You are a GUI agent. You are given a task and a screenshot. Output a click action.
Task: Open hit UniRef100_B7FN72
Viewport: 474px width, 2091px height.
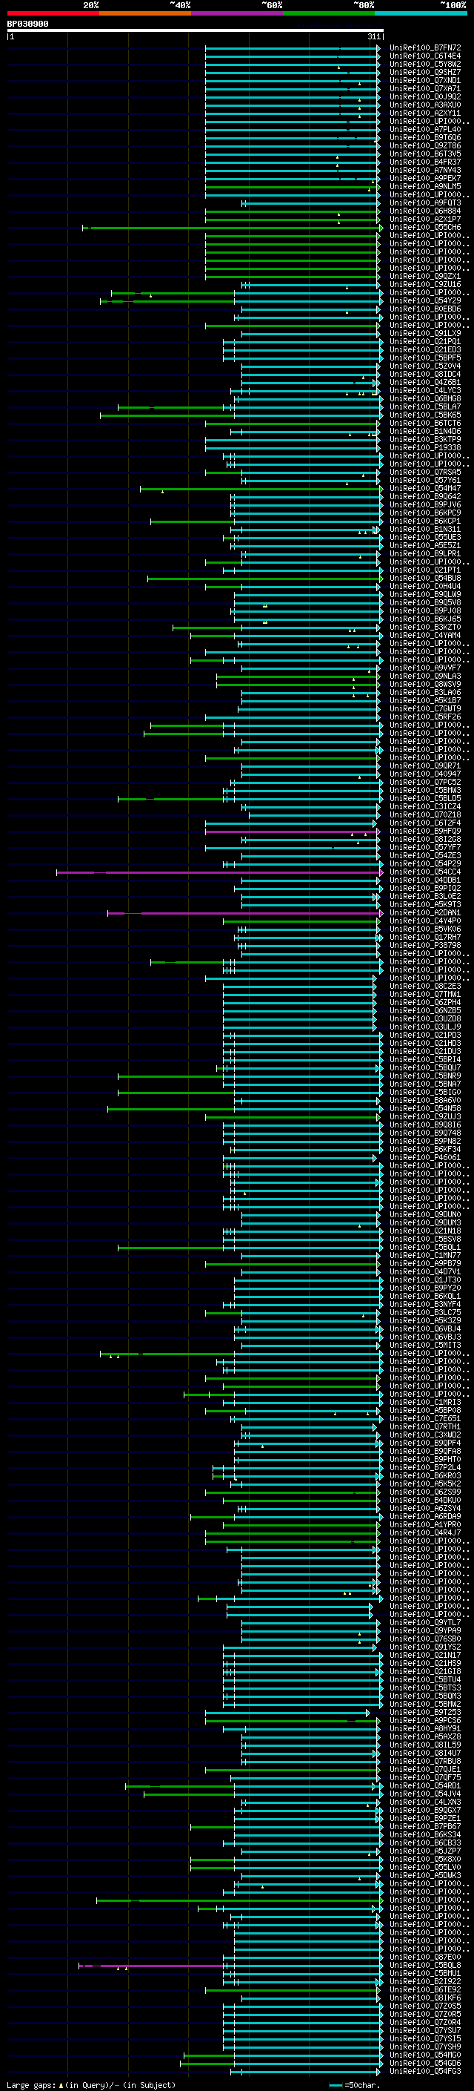[425, 48]
